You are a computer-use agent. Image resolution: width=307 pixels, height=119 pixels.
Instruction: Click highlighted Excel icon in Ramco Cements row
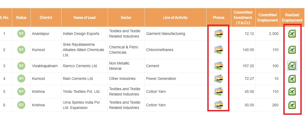[x=292, y=66]
